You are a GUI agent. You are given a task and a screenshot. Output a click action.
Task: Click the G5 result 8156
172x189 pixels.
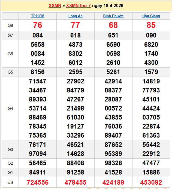(x=38, y=72)
